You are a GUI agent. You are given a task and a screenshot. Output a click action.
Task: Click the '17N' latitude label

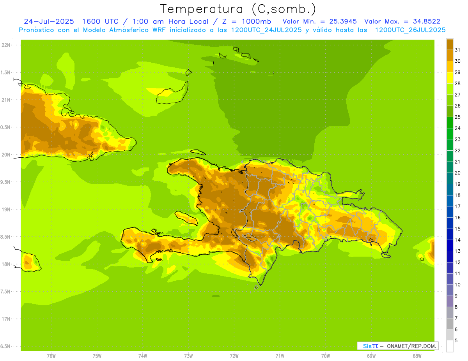point(6,319)
